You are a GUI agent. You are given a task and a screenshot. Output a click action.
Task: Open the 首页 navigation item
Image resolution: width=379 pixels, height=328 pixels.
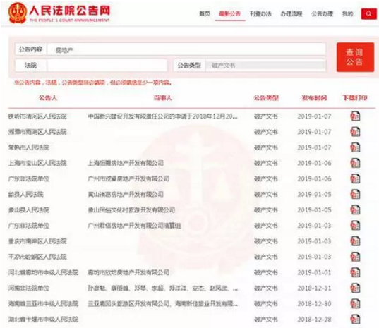(205, 14)
